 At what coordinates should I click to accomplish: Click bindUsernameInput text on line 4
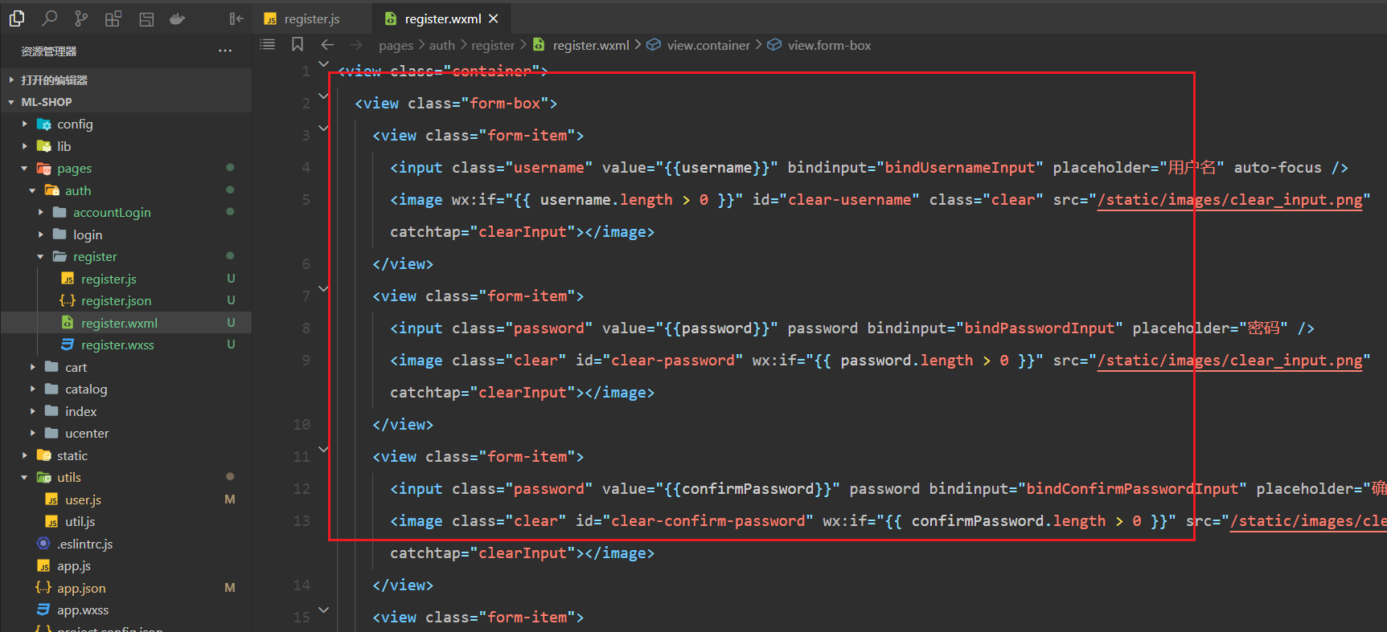click(960, 168)
